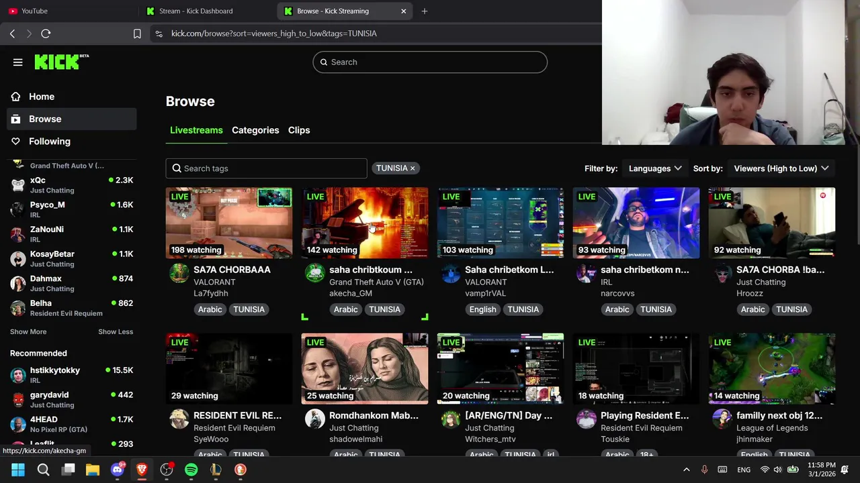Show hidden system tray icons
Viewport: 860px width, 483px height.
pyautogui.click(x=686, y=470)
